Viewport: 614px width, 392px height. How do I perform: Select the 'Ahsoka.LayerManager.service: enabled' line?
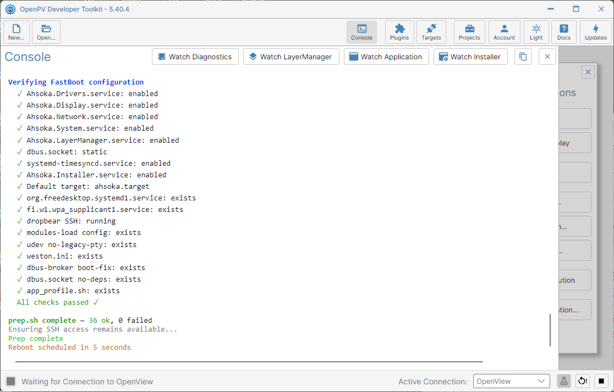point(98,141)
